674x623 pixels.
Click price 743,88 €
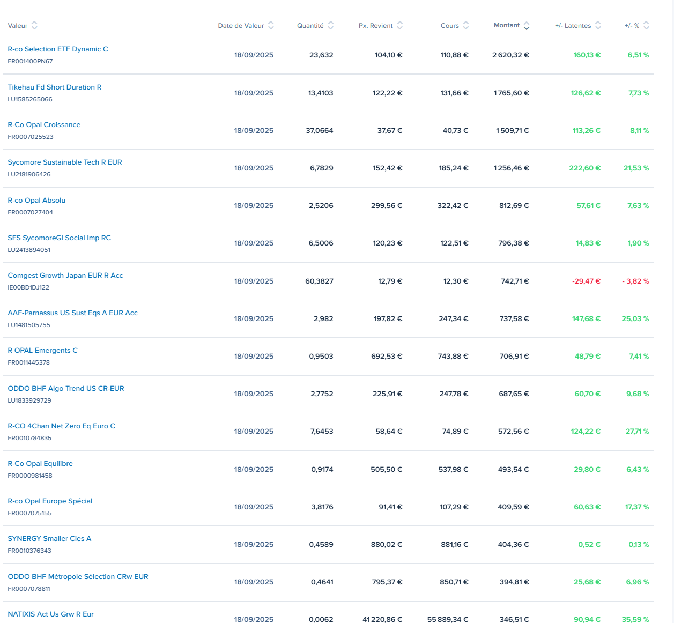453,356
